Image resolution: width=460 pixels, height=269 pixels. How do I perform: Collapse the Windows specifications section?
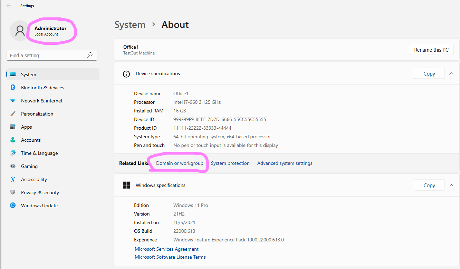451,185
